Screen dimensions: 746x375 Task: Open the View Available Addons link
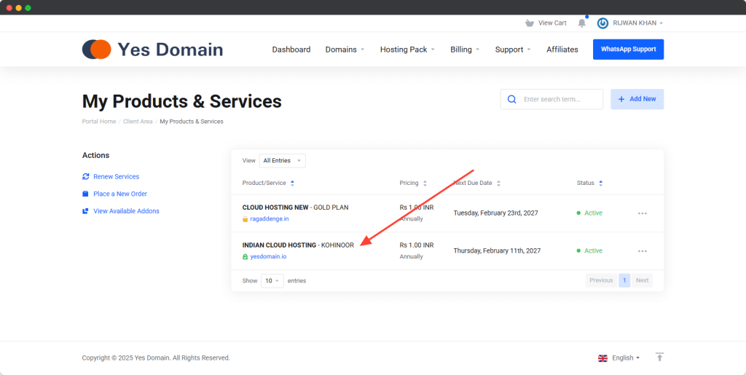pos(126,211)
